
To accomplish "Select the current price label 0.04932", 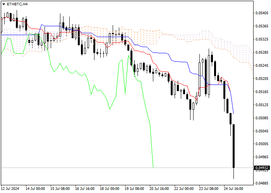I will click(262, 168).
